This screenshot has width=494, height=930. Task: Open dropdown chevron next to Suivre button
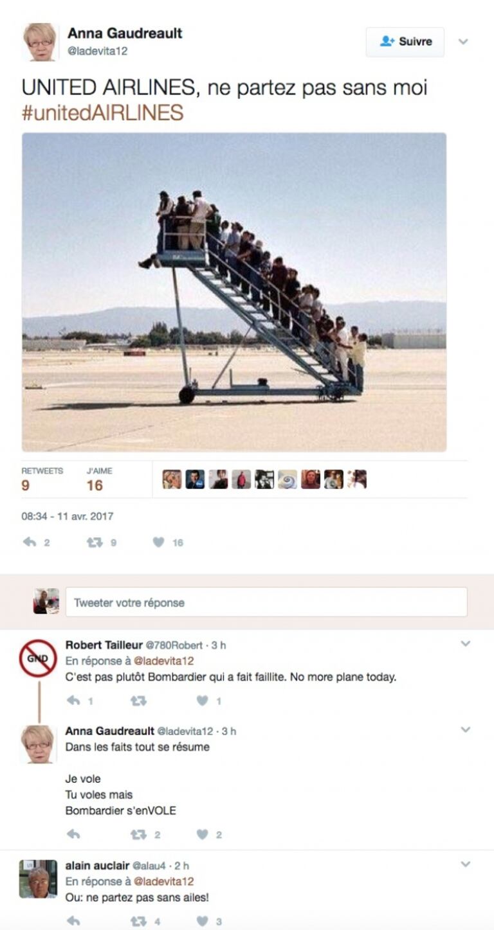point(462,41)
